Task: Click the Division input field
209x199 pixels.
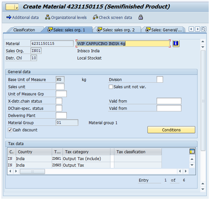Action: [x=160, y=79]
